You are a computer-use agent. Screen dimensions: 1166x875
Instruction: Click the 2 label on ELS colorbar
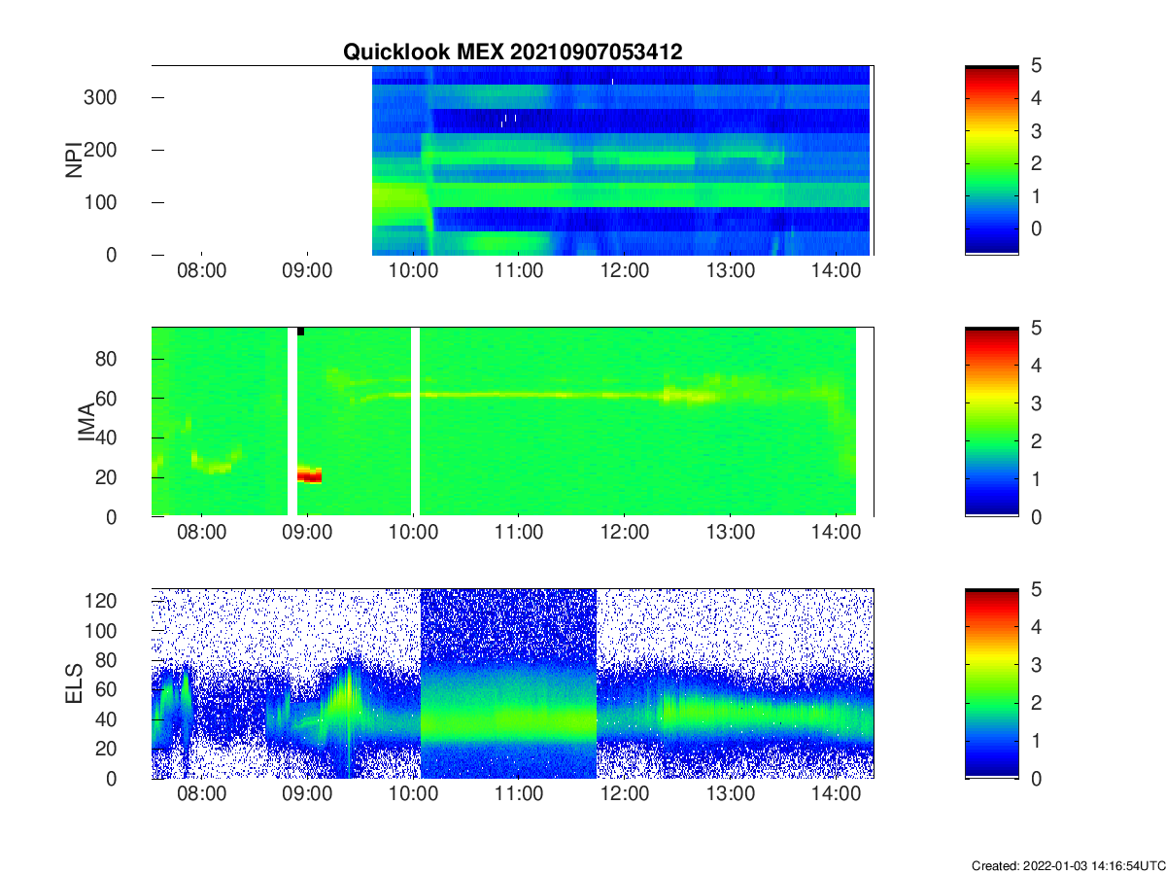[1037, 702]
